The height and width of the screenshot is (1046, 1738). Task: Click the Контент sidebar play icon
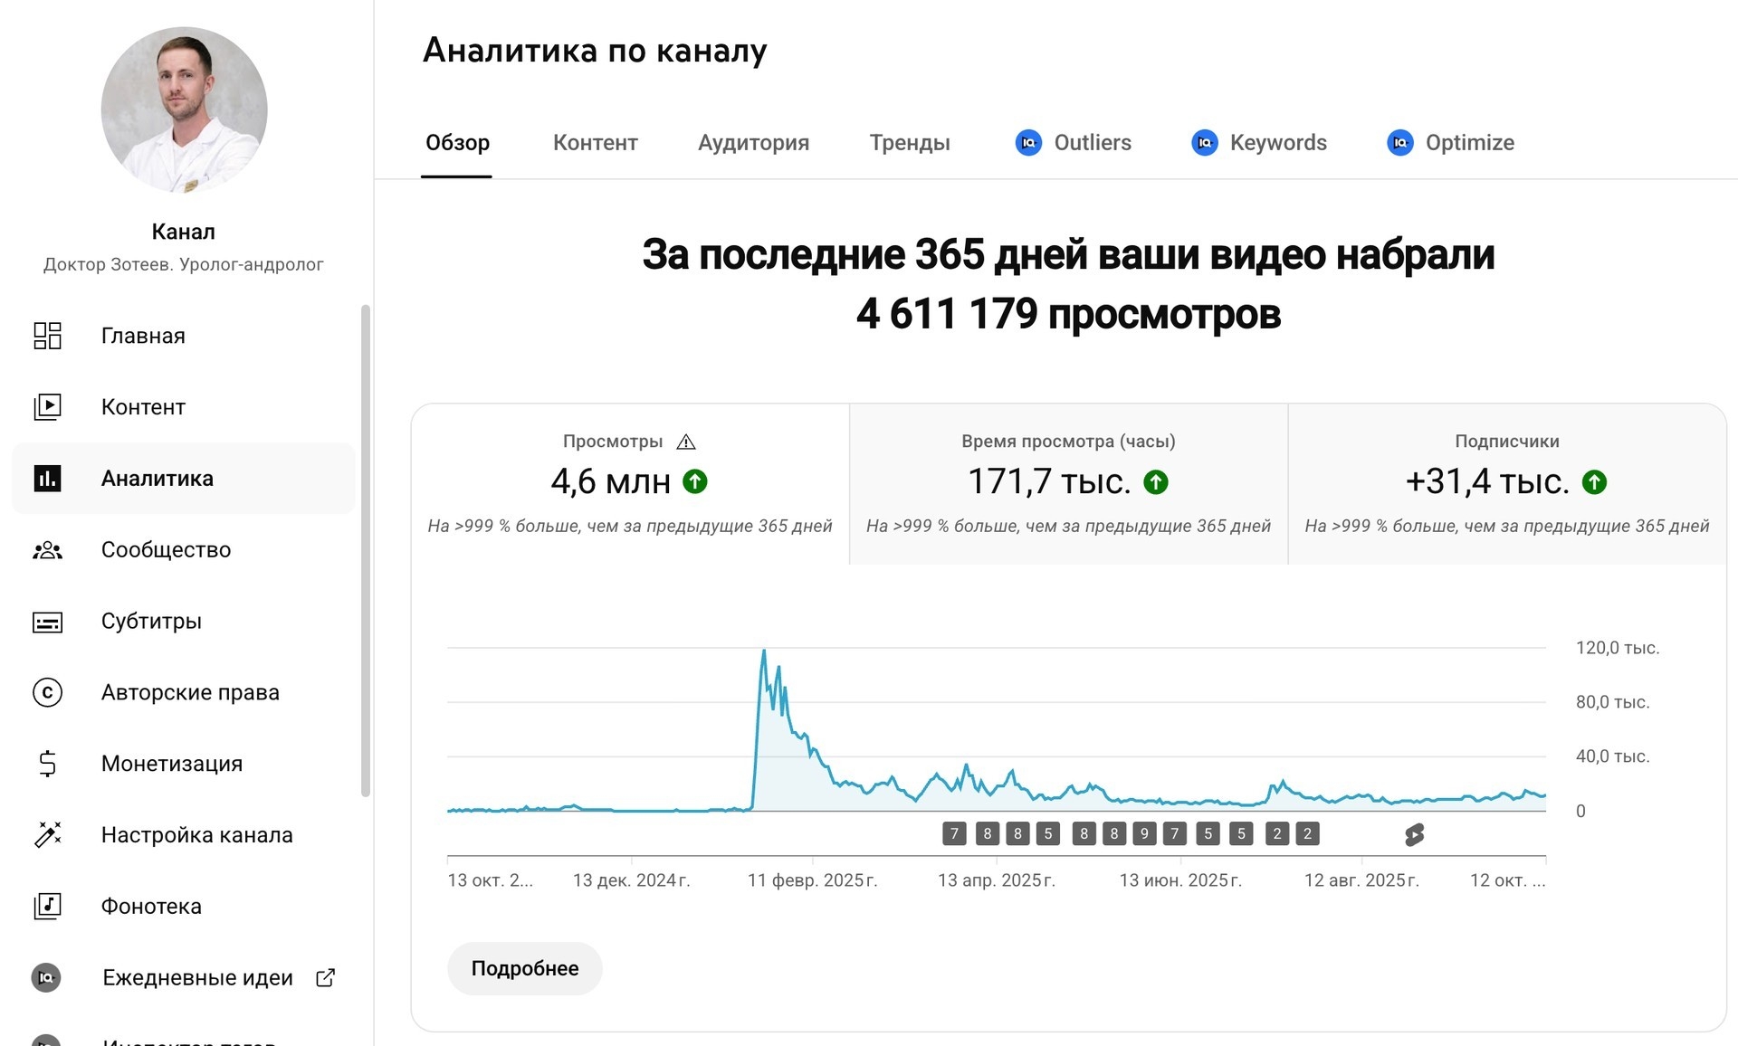47,407
